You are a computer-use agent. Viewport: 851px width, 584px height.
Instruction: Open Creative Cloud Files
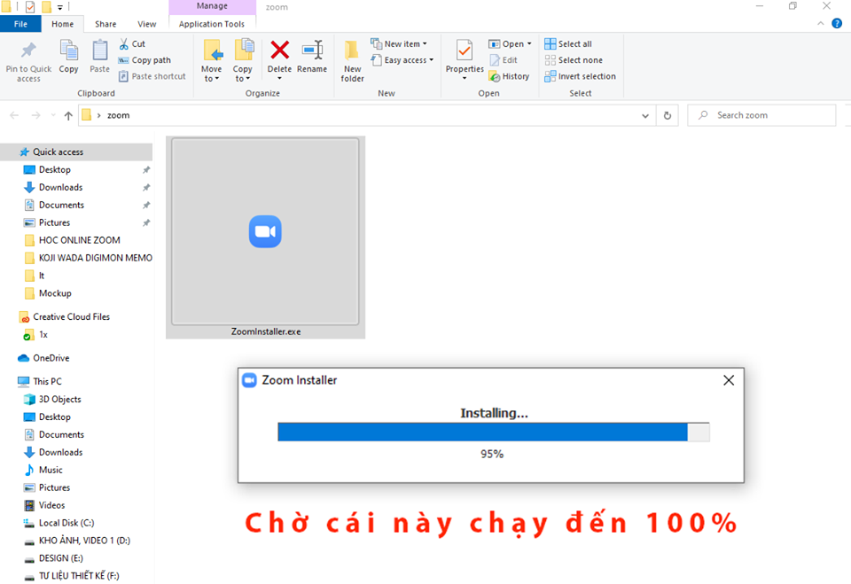pyautogui.click(x=71, y=317)
